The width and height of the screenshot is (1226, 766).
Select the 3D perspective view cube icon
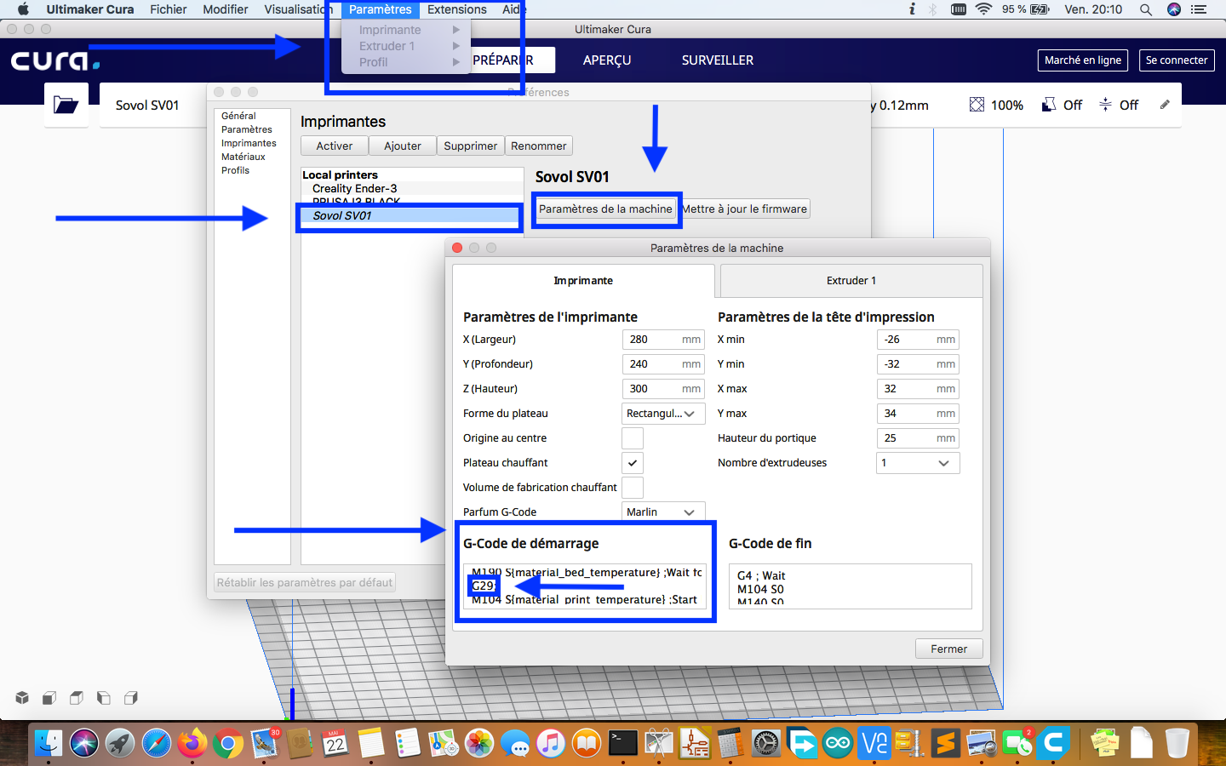(x=22, y=698)
